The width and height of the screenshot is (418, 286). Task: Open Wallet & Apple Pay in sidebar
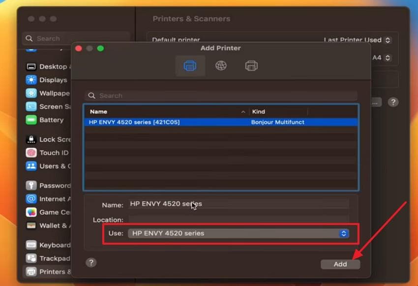48,225
